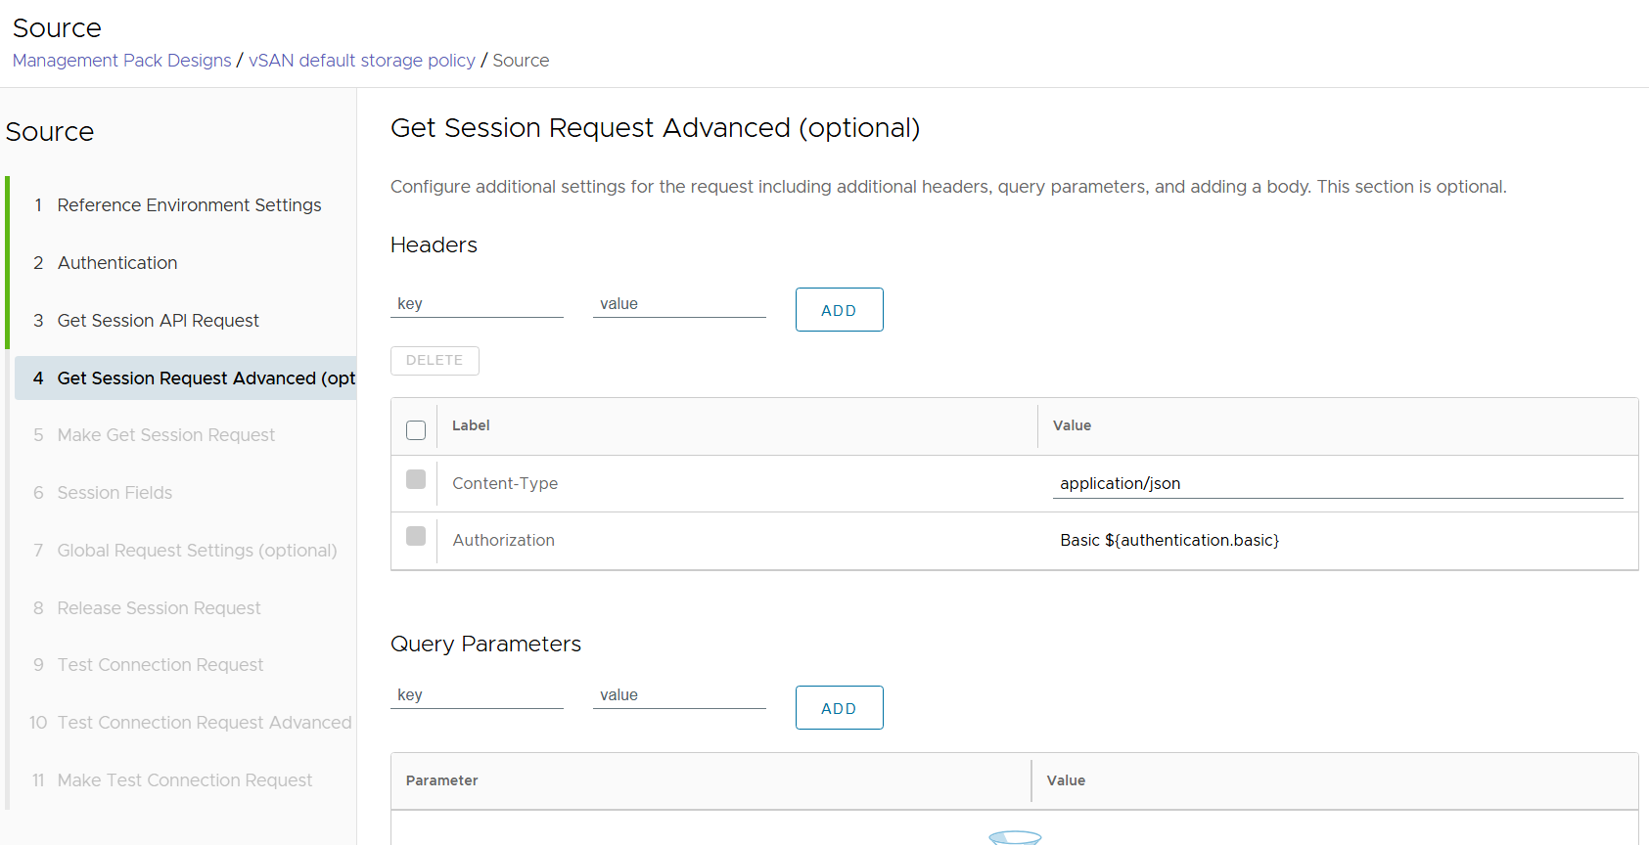Toggle the select-all headers checkbox

[x=416, y=430]
